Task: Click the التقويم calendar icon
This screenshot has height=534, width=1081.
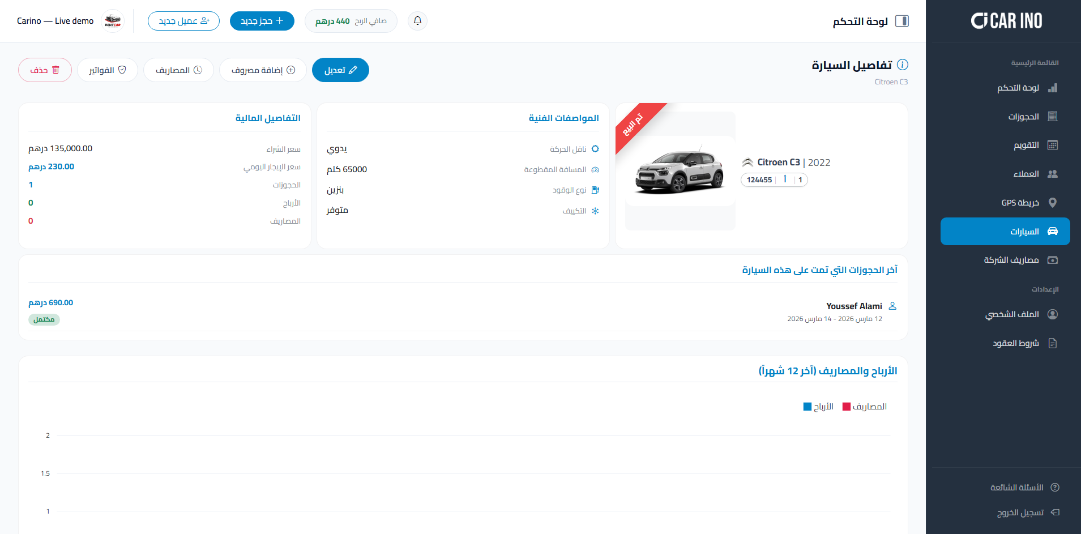Action: [1053, 145]
